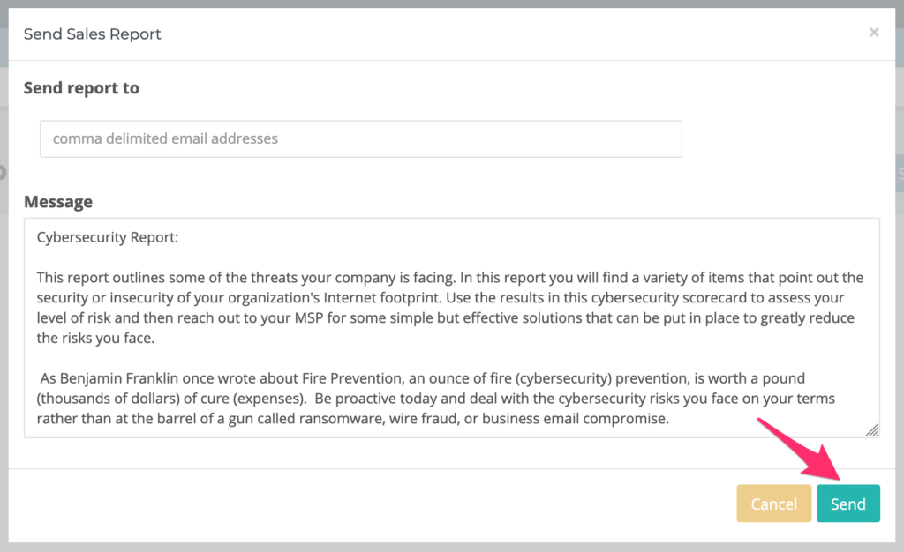Click the 'Message' heading label
This screenshot has height=552, width=904.
(x=57, y=201)
